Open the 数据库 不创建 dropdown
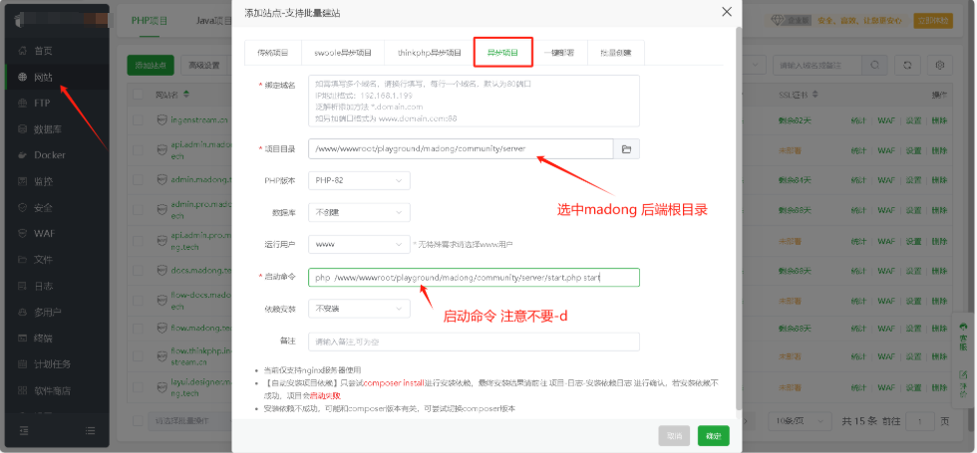The width and height of the screenshot is (977, 453). (359, 213)
